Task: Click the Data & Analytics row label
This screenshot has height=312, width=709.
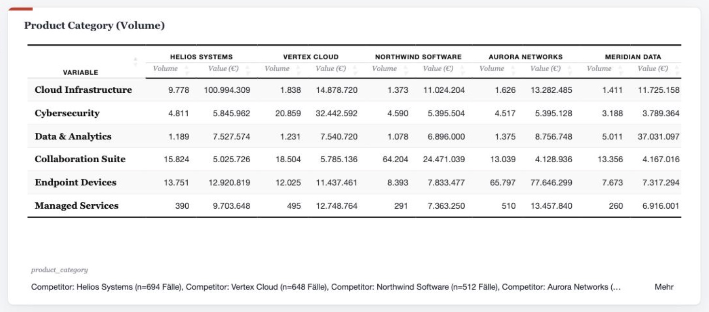Action: (73, 136)
